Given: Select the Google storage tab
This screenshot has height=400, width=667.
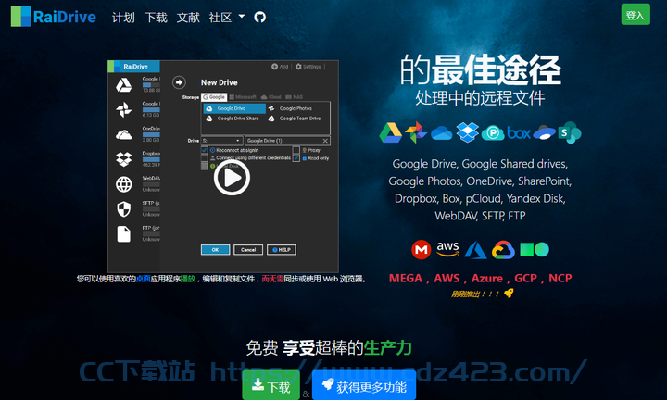Looking at the screenshot, I should (x=214, y=97).
